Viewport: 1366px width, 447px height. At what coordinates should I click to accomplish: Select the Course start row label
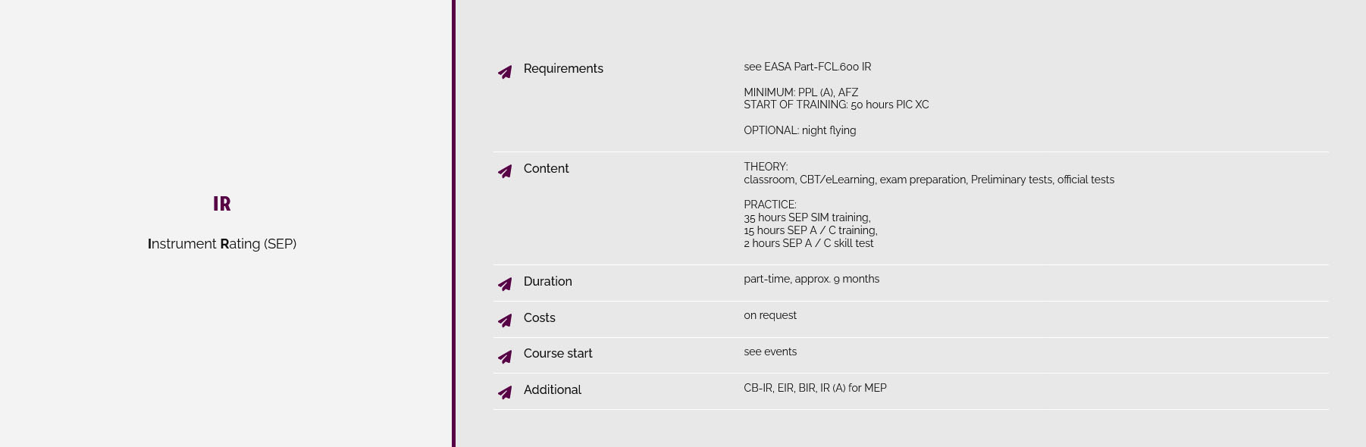pos(558,353)
